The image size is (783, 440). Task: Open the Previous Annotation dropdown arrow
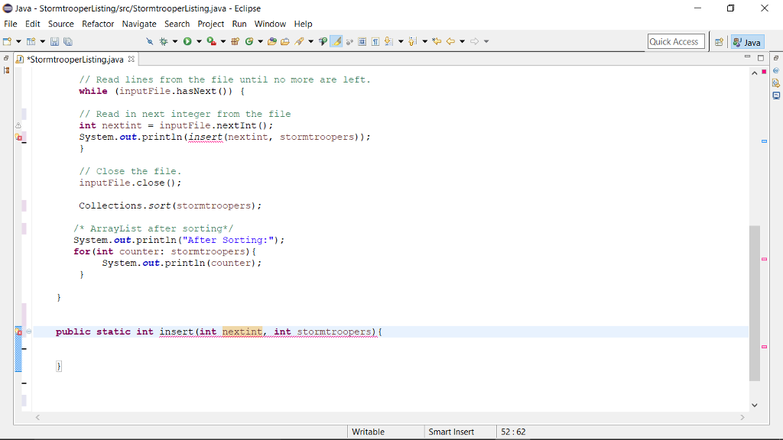click(x=425, y=41)
